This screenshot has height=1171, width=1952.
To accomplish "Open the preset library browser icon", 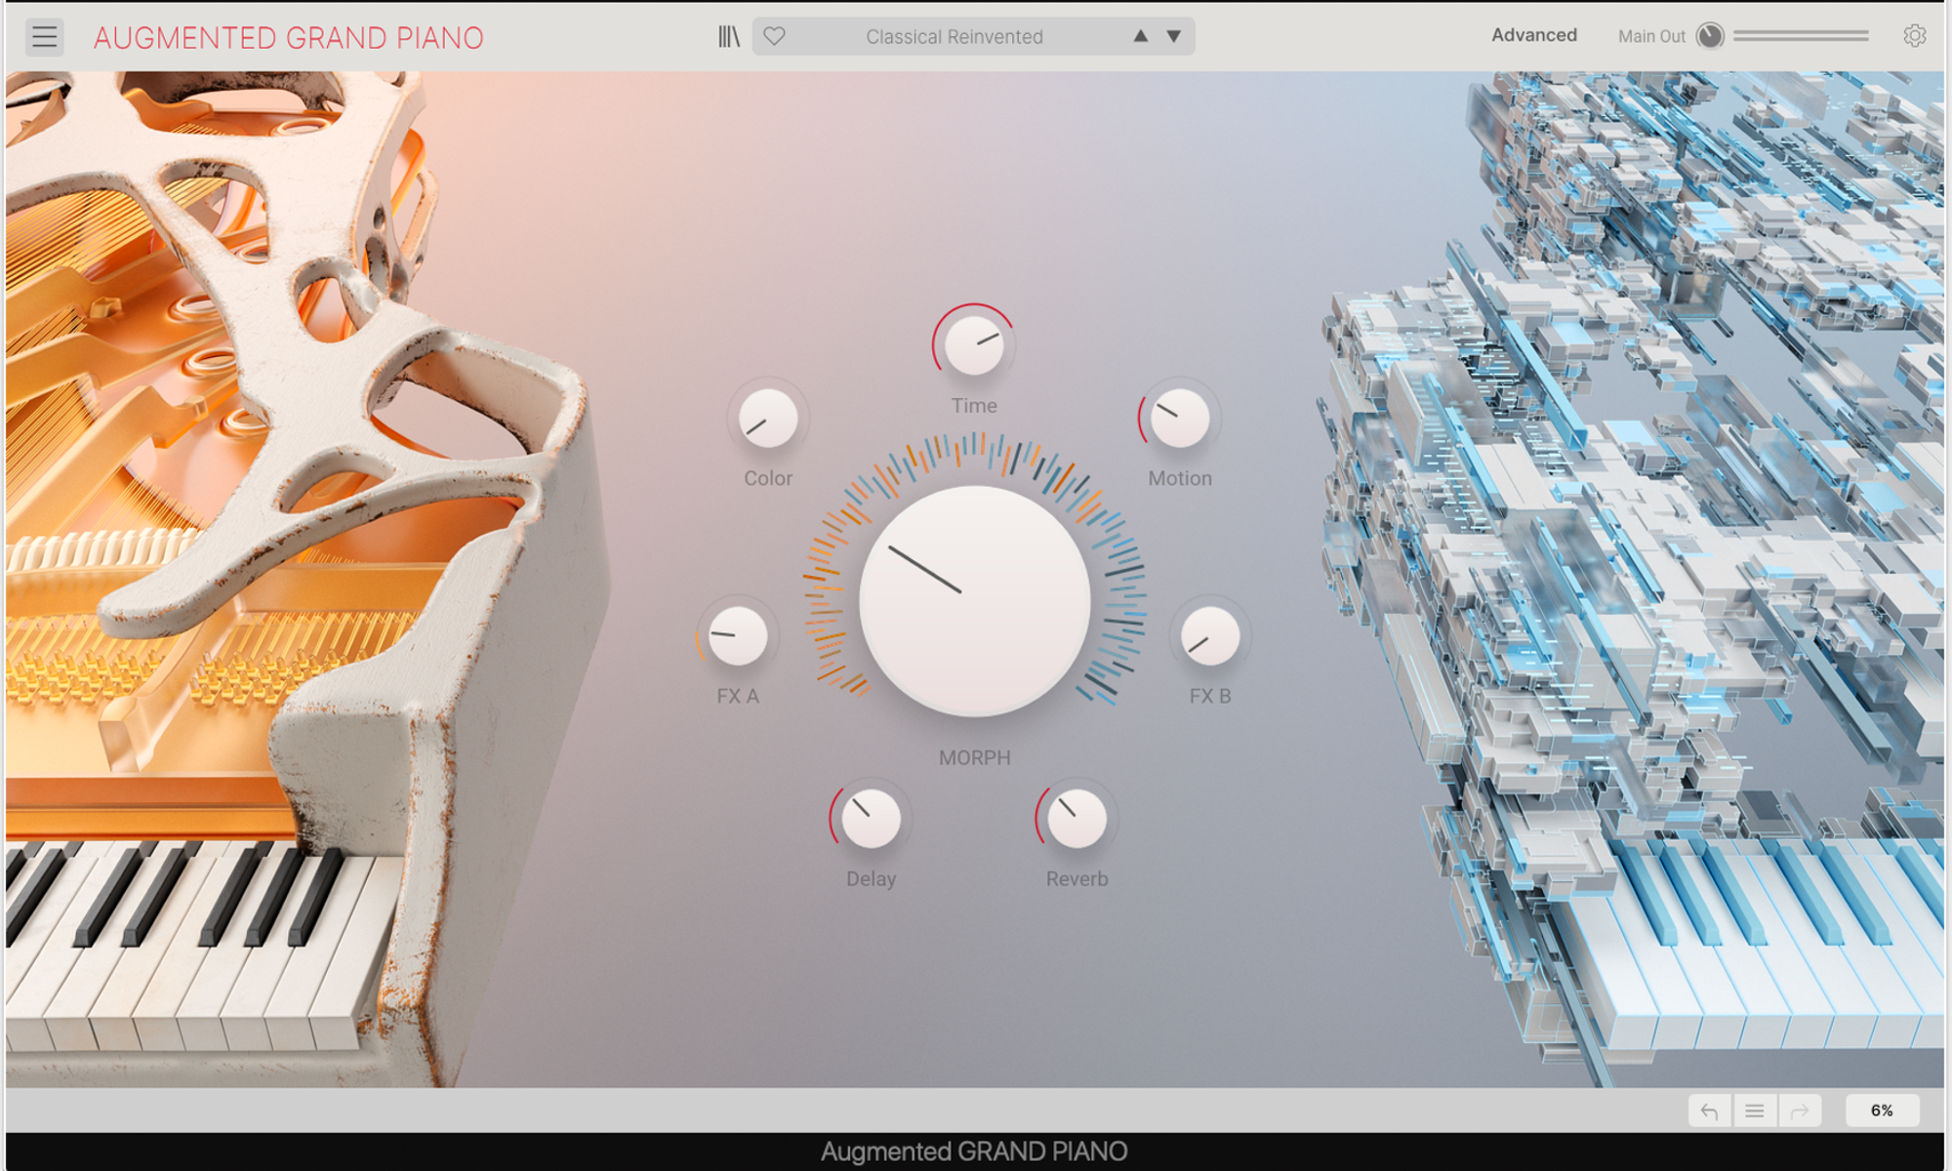I will tap(729, 37).
